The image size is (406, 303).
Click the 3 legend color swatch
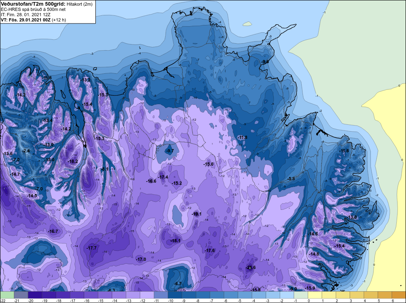(357, 295)
